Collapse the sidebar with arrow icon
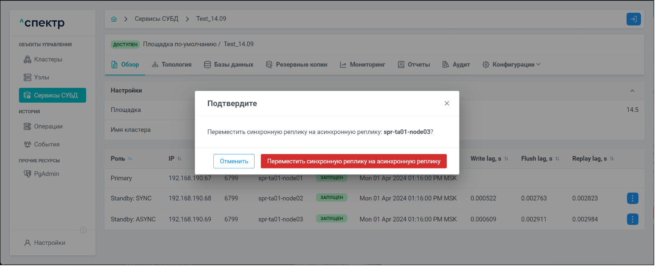The width and height of the screenshot is (655, 266). pos(84,230)
